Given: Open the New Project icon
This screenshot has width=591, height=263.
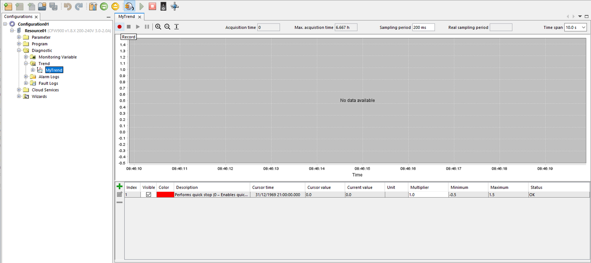Looking at the screenshot, I should [8, 6].
